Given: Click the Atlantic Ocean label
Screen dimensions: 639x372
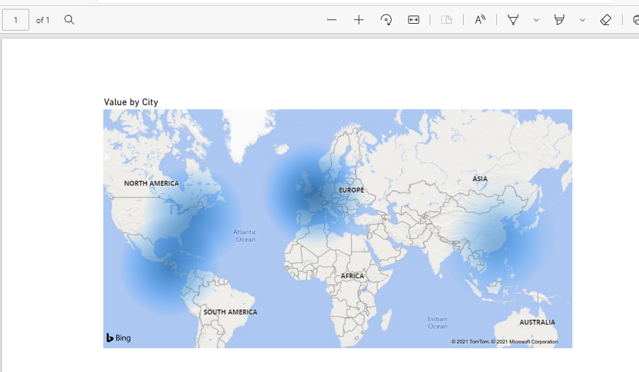Looking at the screenshot, I should 245,236.
